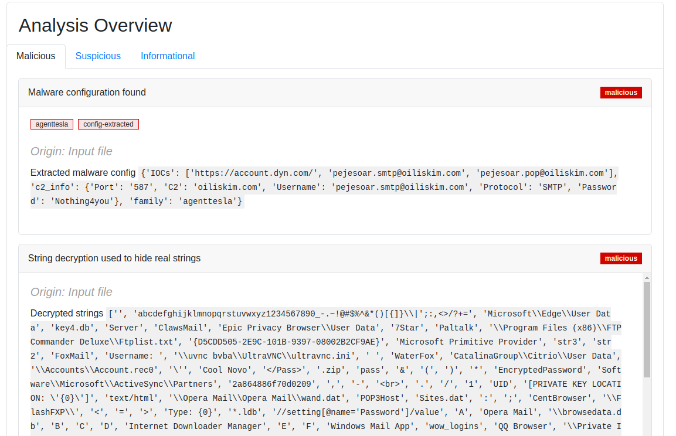Click 'pejesoar.pop@oiliskim.com' in config
This screenshot has height=436, width=676.
pyautogui.click(x=542, y=173)
